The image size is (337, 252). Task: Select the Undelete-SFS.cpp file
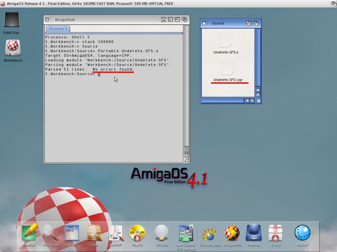click(x=227, y=69)
